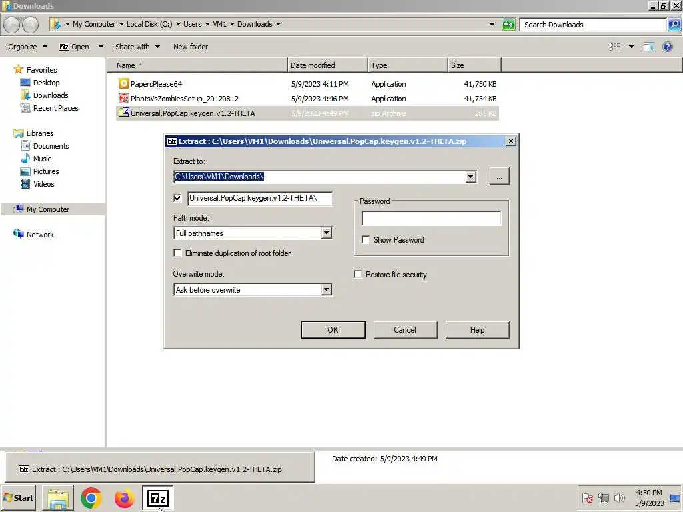
Task: Click the PapersPlease64 application icon
Action: 123,83
